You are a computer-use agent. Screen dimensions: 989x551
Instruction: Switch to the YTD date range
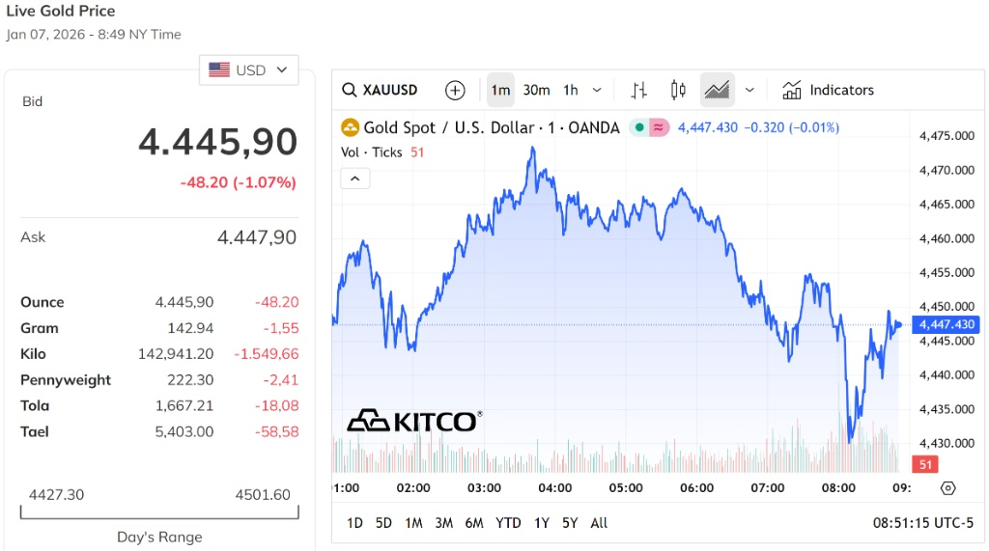click(508, 523)
